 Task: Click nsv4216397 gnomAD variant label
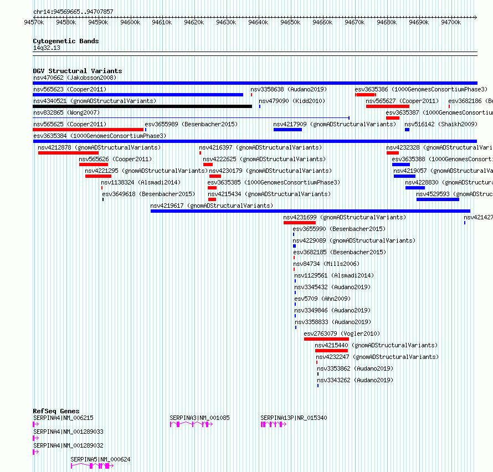click(x=260, y=147)
